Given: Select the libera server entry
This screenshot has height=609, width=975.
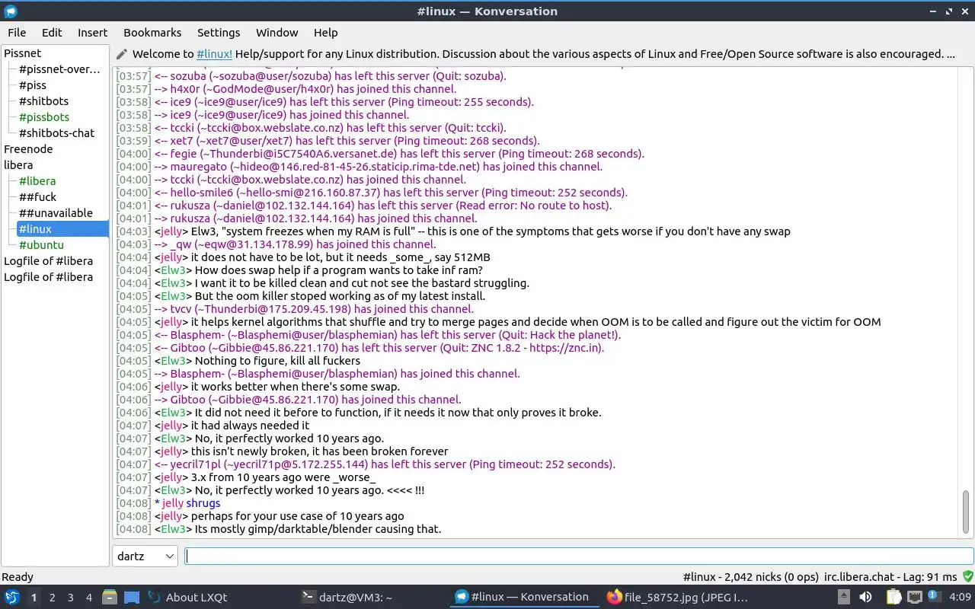Looking at the screenshot, I should 18,165.
